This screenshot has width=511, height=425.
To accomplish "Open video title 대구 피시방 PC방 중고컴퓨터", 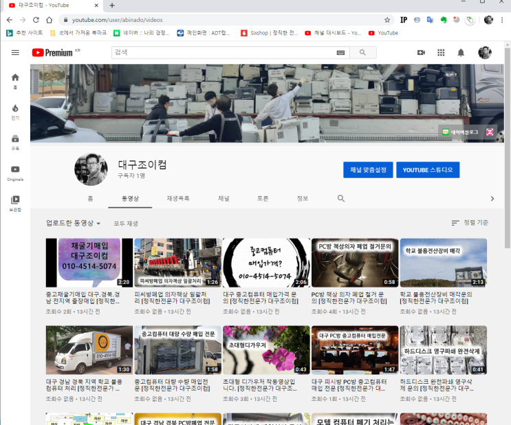I will pyautogui.click(x=349, y=385).
